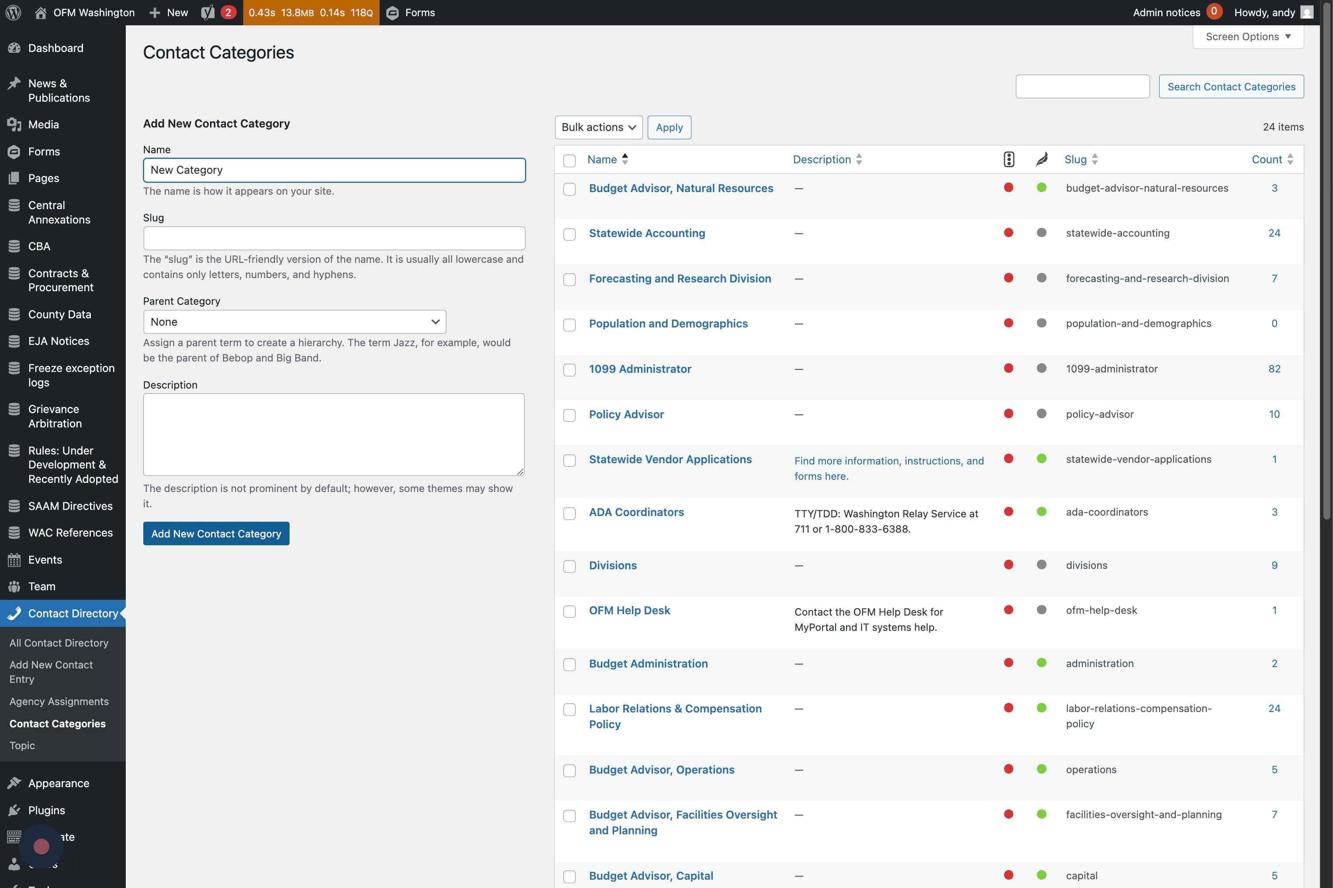Click the readability feather column icon
Image resolution: width=1333 pixels, height=888 pixels.
tap(1041, 159)
